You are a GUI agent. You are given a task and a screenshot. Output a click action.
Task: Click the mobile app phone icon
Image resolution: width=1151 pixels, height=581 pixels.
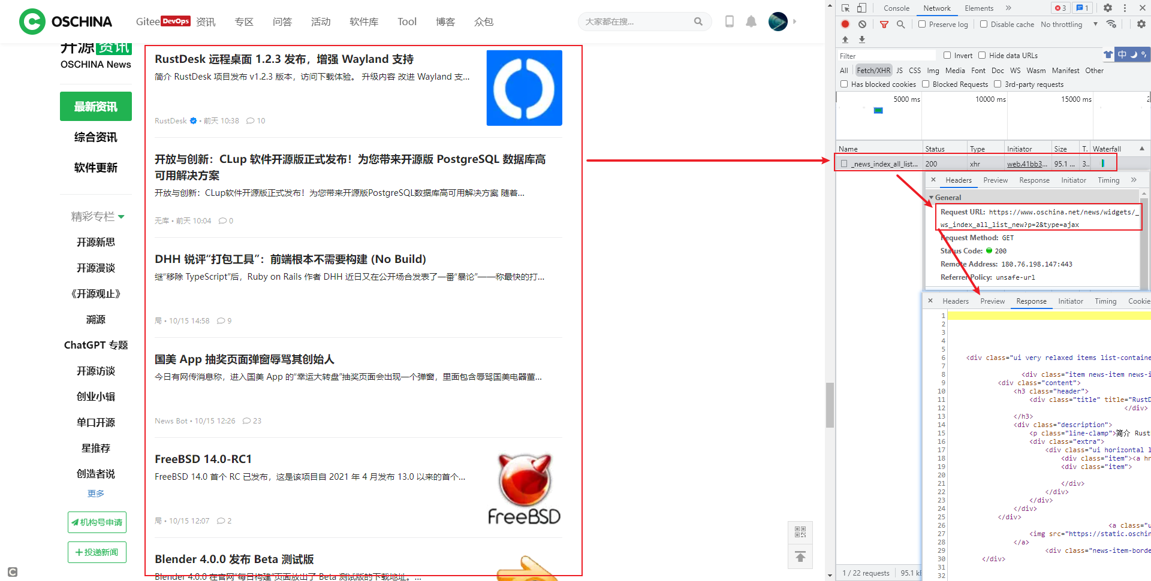point(730,21)
